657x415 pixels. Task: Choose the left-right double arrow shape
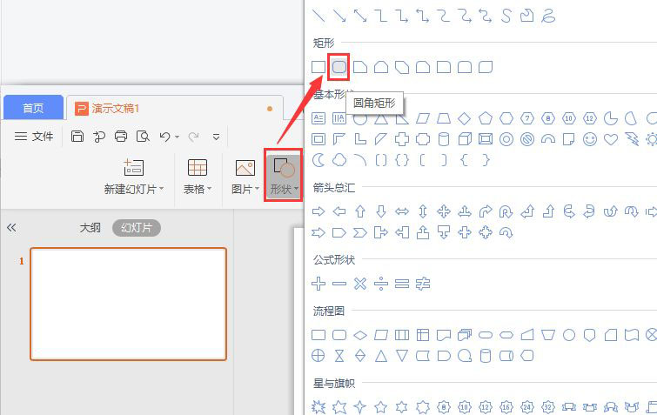(401, 211)
